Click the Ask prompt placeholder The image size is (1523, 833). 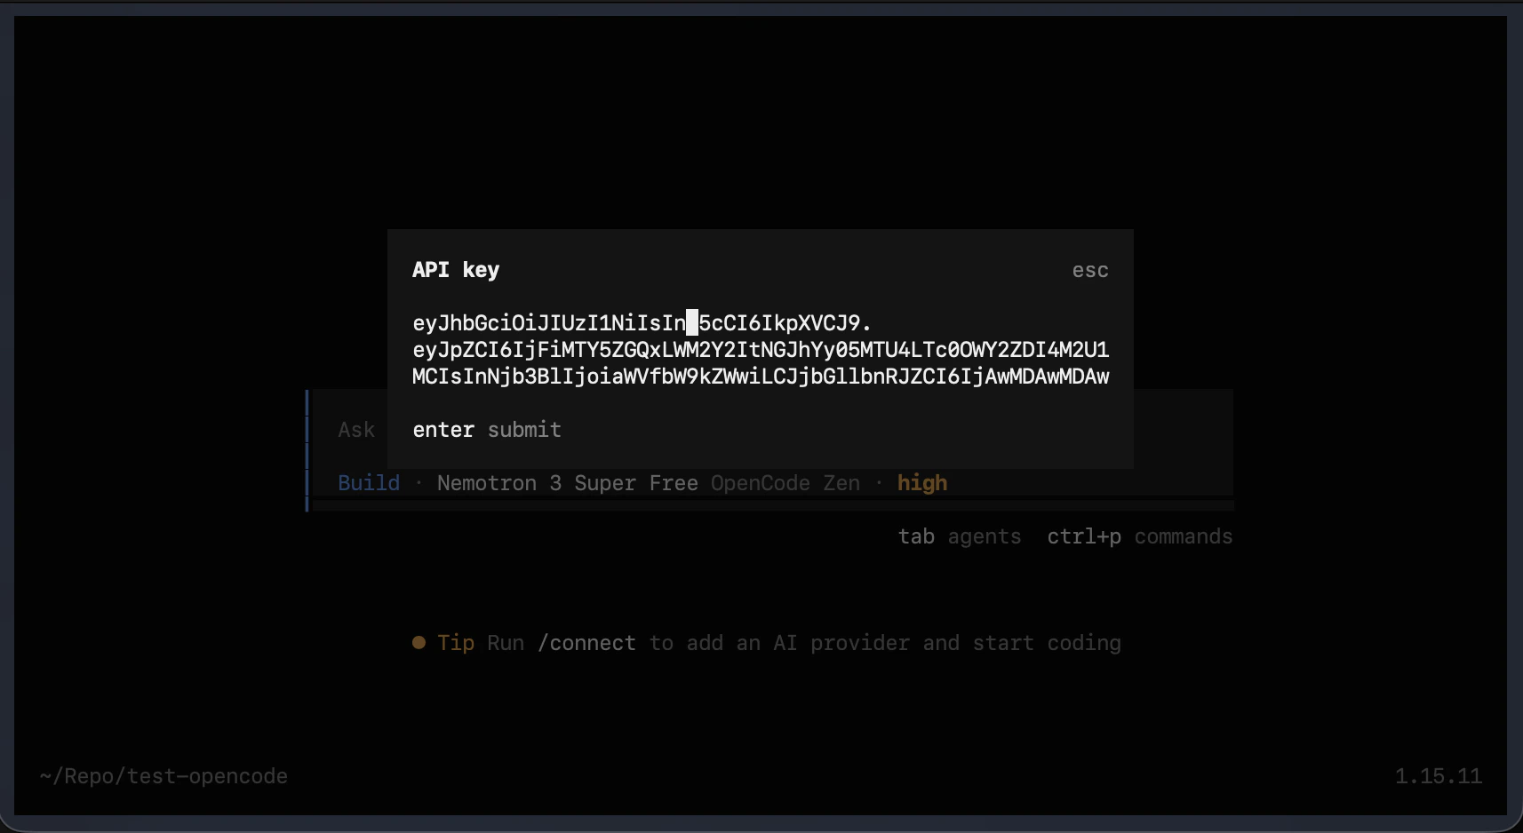(356, 430)
